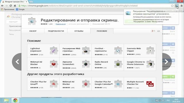Screen dimensions: 184x103
Task: Open the Google bookmark
Action: 20,9
